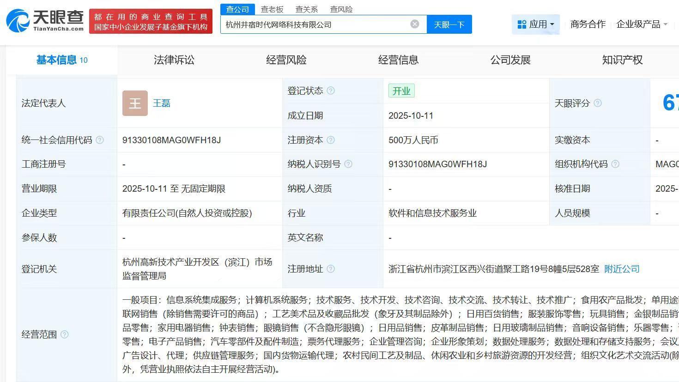Open help icon beside 统一社会信用代码
This screenshot has width=679, height=382.
(x=100, y=140)
